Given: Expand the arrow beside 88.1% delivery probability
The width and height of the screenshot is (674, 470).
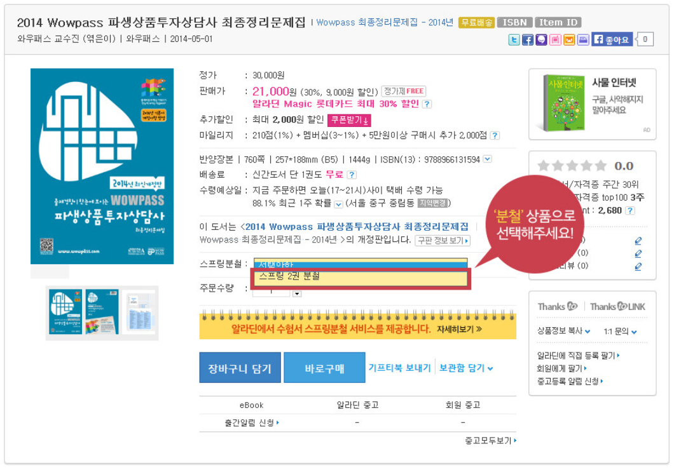Looking at the screenshot, I should click(x=338, y=205).
